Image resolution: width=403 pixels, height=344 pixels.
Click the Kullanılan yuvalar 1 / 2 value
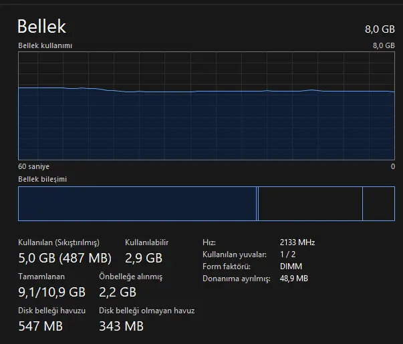tap(287, 254)
